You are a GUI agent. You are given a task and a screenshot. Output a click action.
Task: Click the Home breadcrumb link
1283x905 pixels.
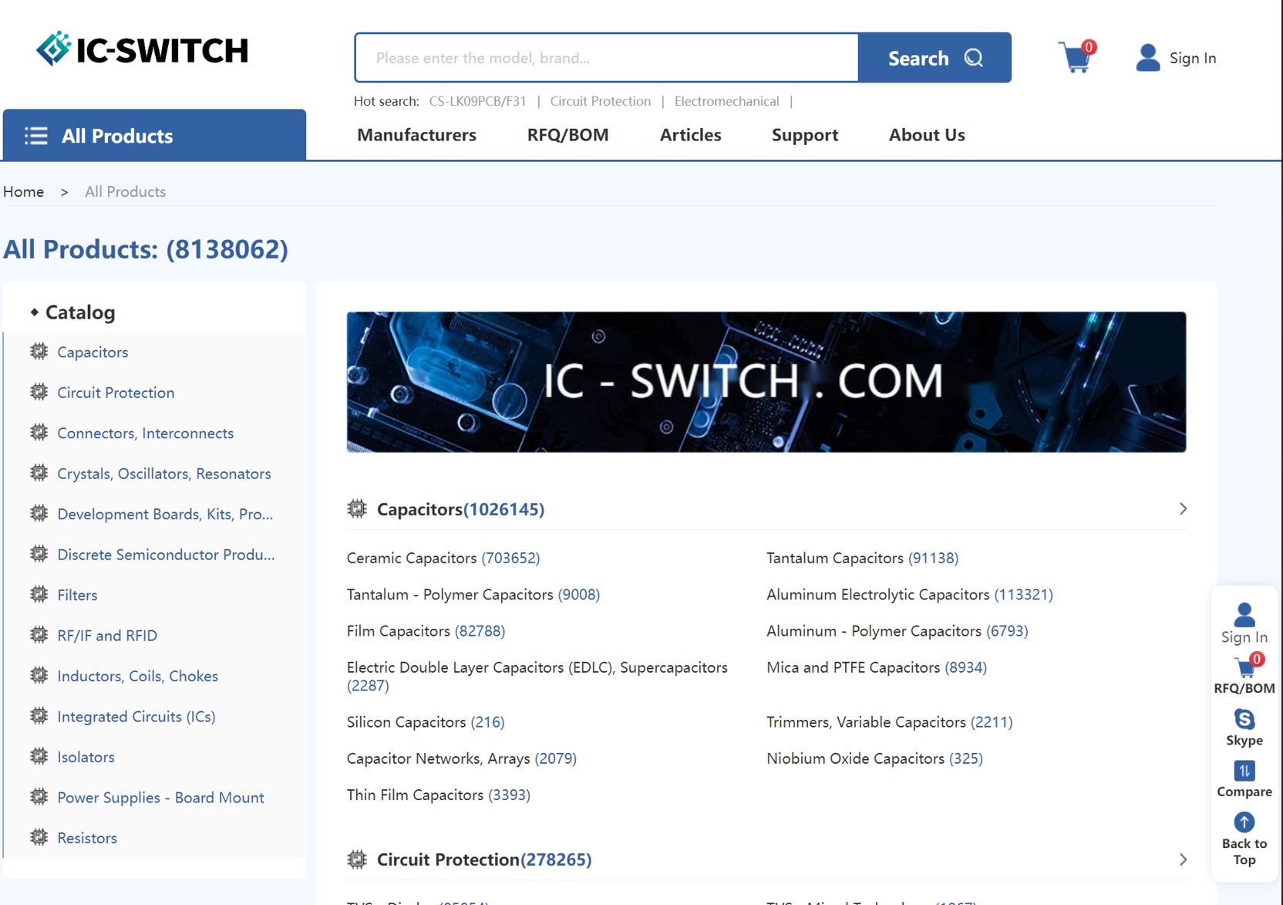(x=24, y=192)
